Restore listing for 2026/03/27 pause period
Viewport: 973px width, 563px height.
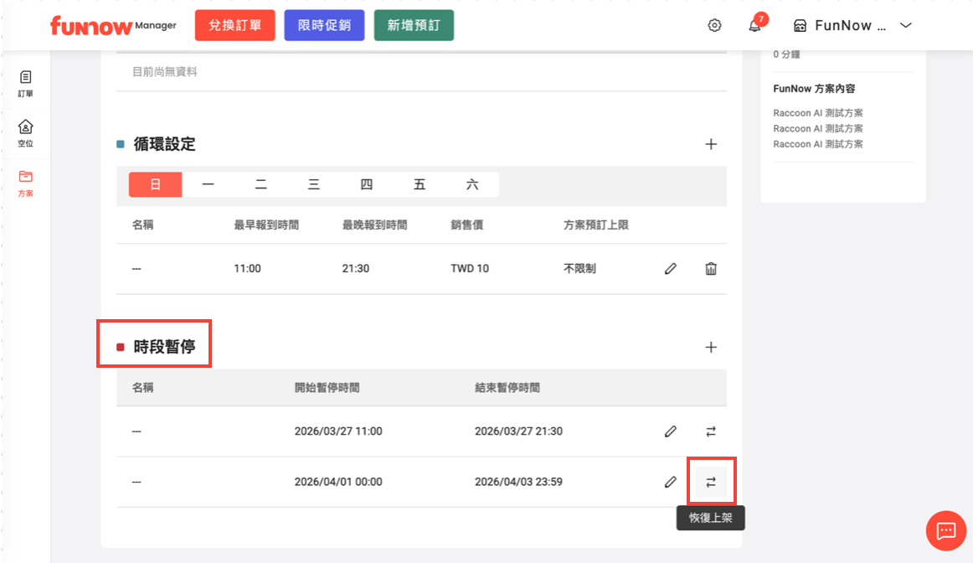coord(711,431)
